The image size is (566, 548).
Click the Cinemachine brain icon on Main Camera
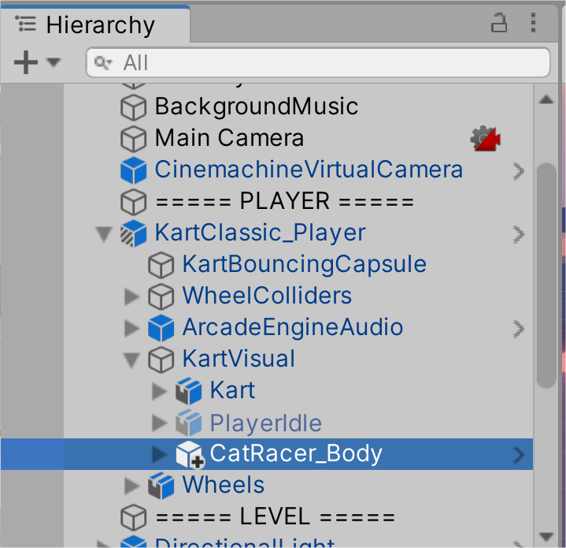485,139
